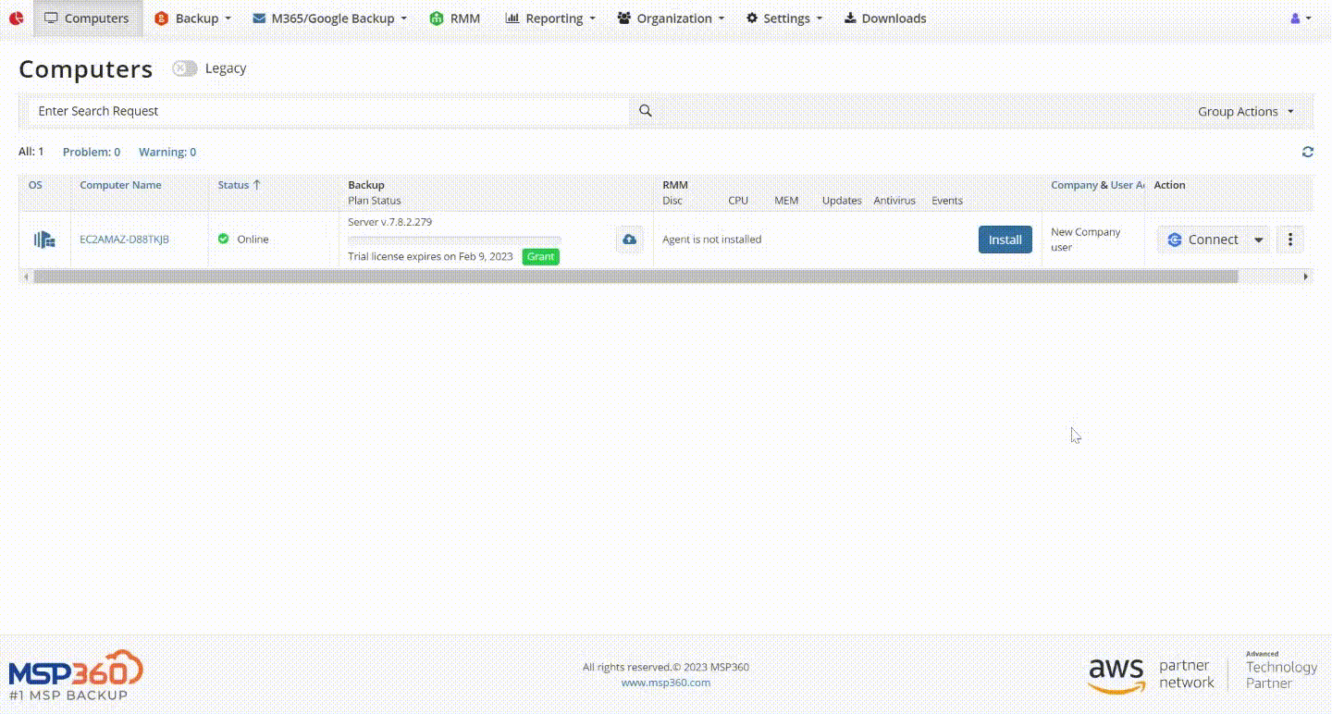Image resolution: width=1332 pixels, height=714 pixels.
Task: Click the green Grant license button
Action: 541,256
